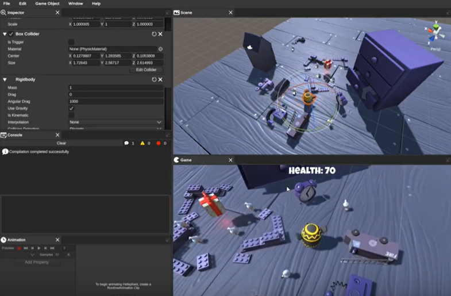This screenshot has width=451, height=296.
Task: Toggle the console warning filter icon
Action: pyautogui.click(x=142, y=143)
